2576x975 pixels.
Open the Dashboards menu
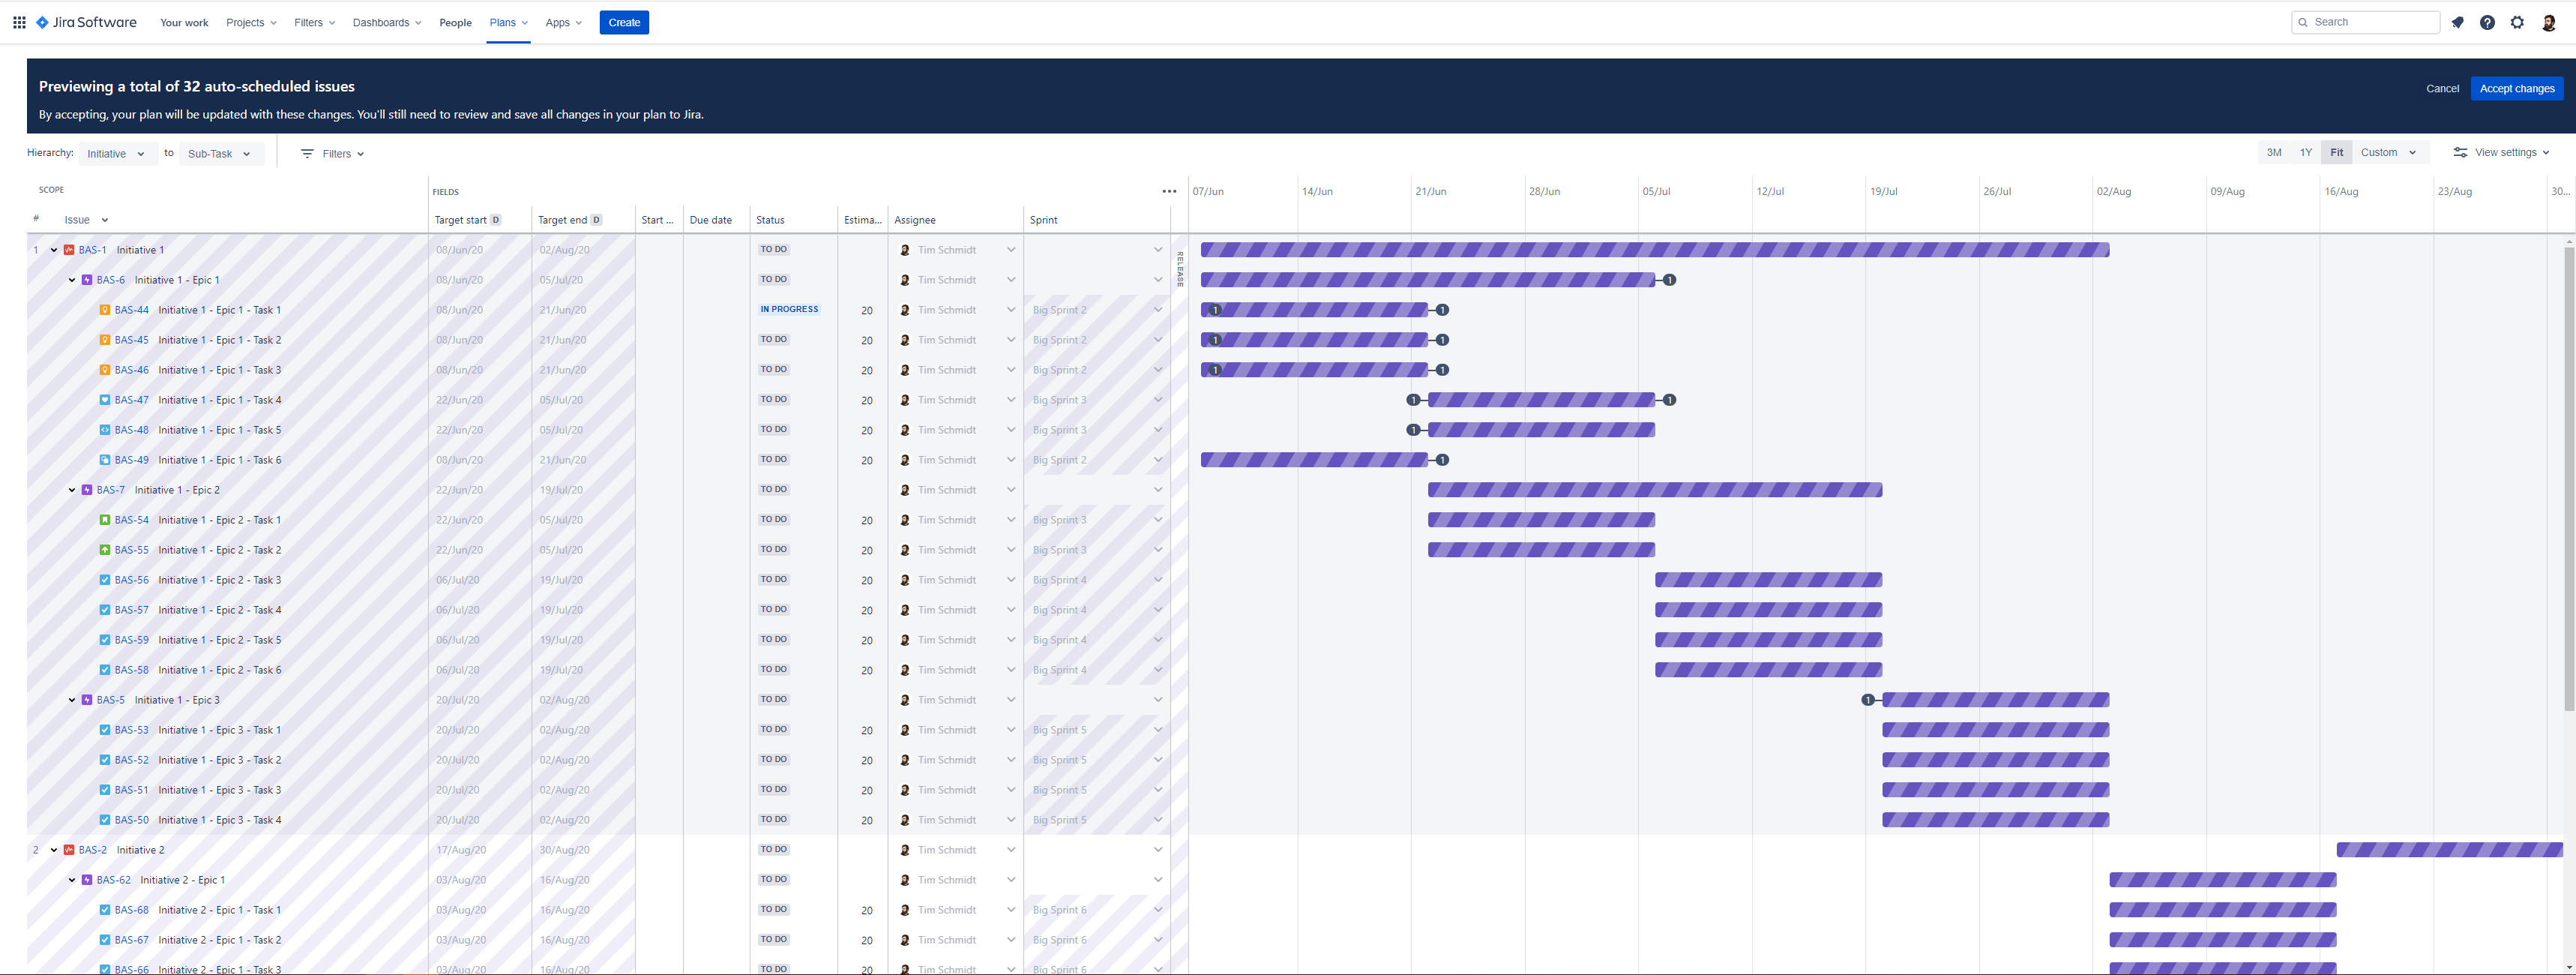(x=387, y=22)
